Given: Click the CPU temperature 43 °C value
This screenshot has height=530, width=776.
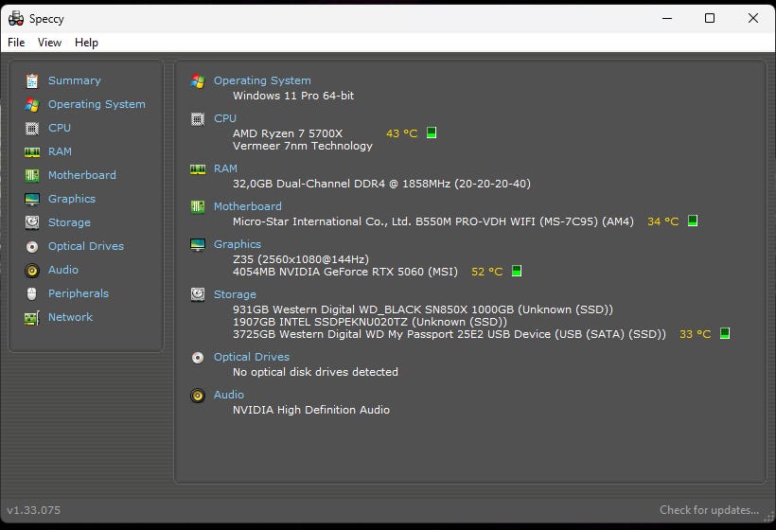Looking at the screenshot, I should pyautogui.click(x=402, y=133).
